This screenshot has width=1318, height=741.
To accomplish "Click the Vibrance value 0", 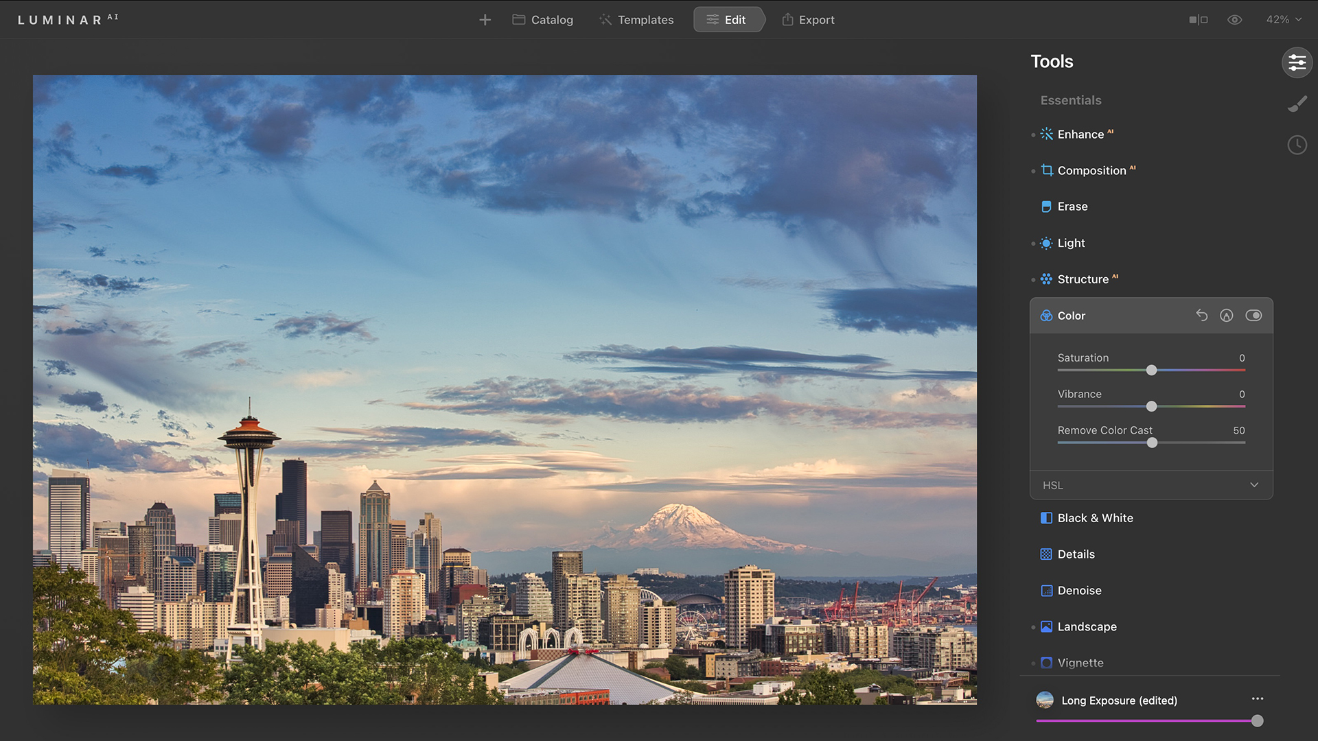I will (1242, 395).
